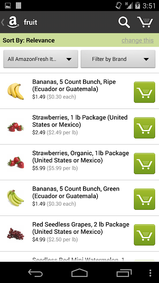Click the 'change this' sort link
Image resolution: width=159 pixels, height=283 pixels.
click(x=137, y=40)
